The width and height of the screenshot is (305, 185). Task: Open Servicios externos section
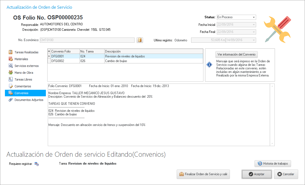(26, 66)
